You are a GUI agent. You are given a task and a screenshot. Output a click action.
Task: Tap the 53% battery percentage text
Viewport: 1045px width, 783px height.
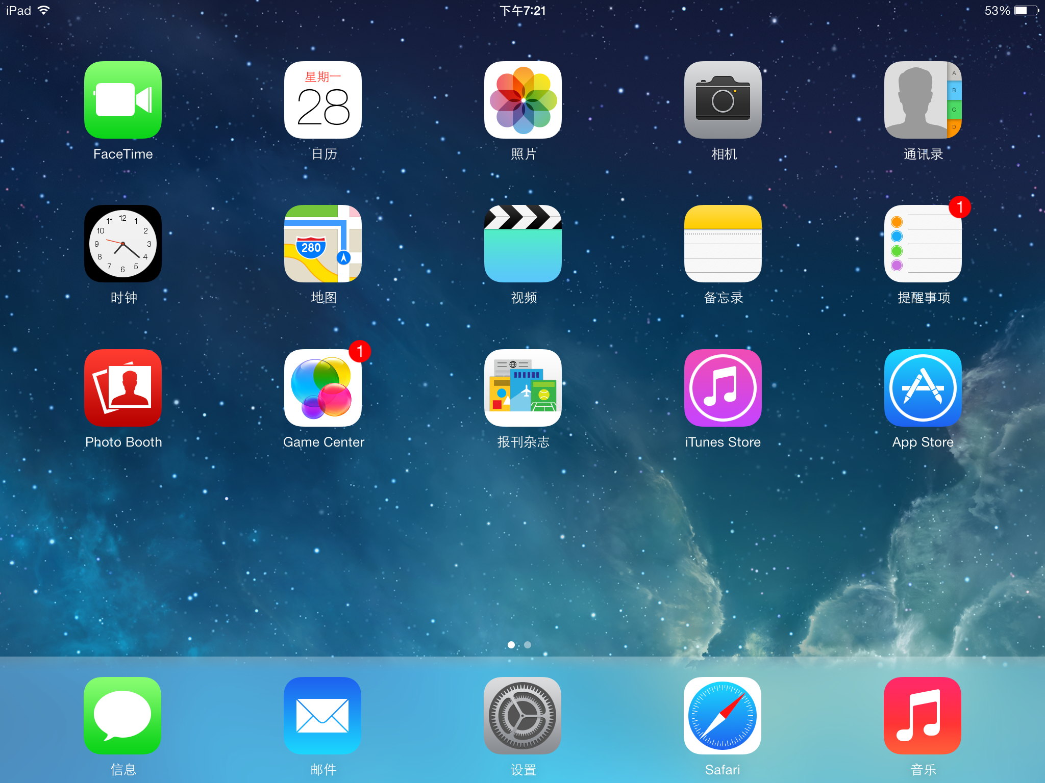(x=997, y=11)
